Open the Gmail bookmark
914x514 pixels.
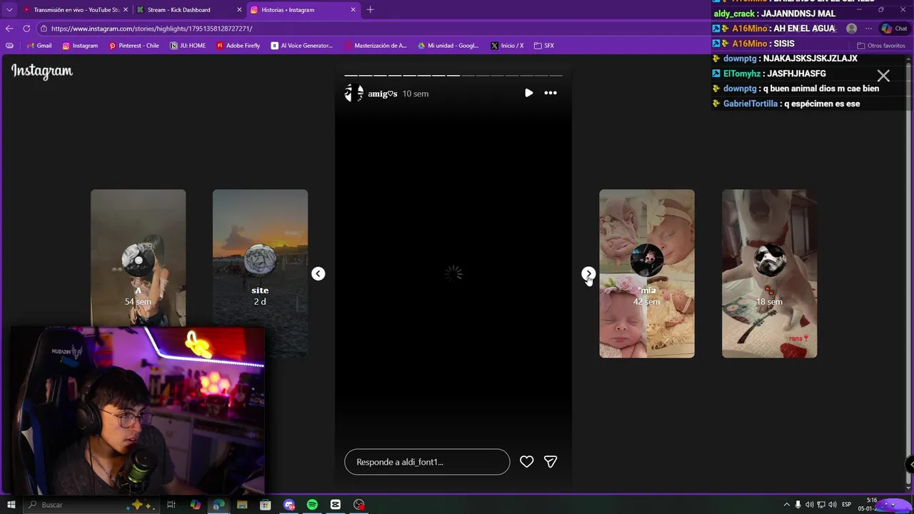(x=39, y=46)
